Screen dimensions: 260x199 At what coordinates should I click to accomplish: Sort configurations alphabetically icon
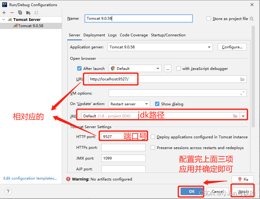(36, 13)
